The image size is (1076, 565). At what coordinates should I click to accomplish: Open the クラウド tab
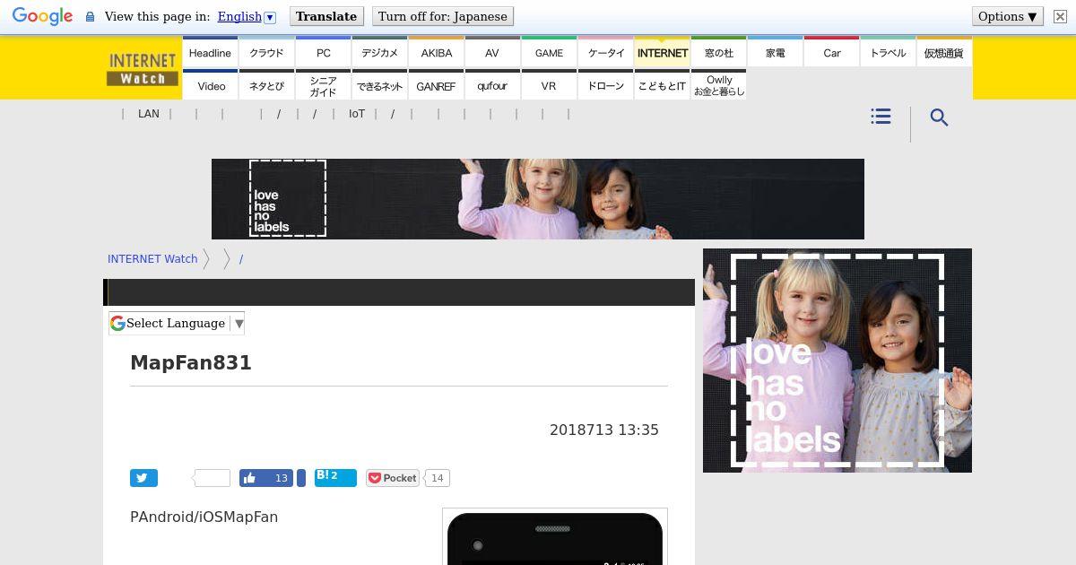click(x=266, y=52)
